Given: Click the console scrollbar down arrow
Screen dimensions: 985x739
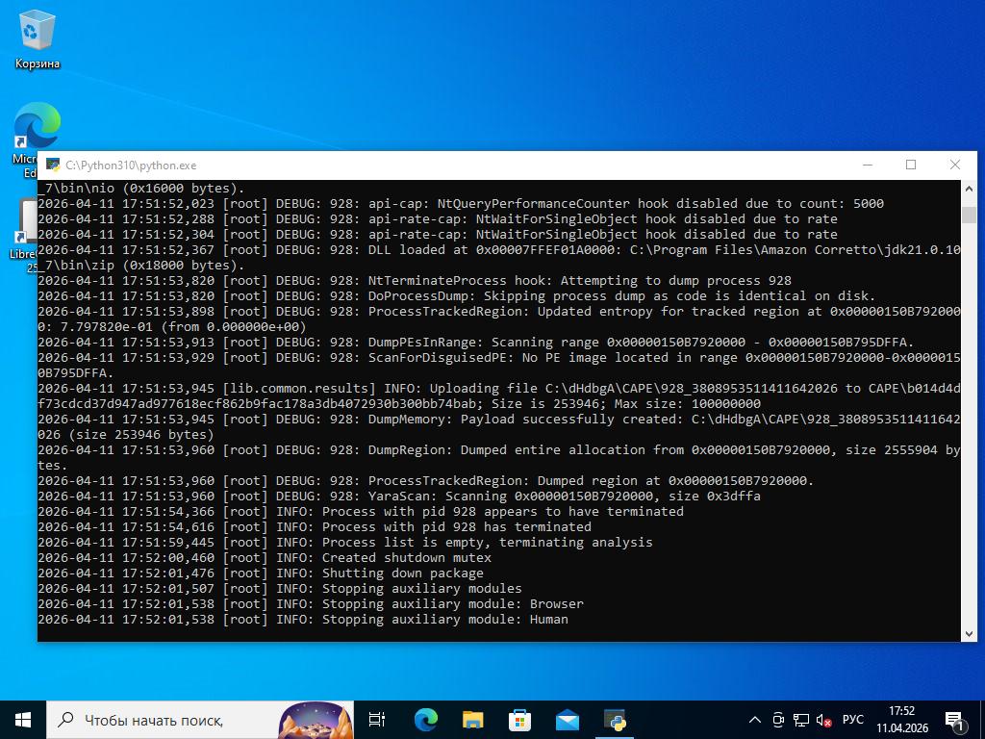Looking at the screenshot, I should tap(969, 632).
